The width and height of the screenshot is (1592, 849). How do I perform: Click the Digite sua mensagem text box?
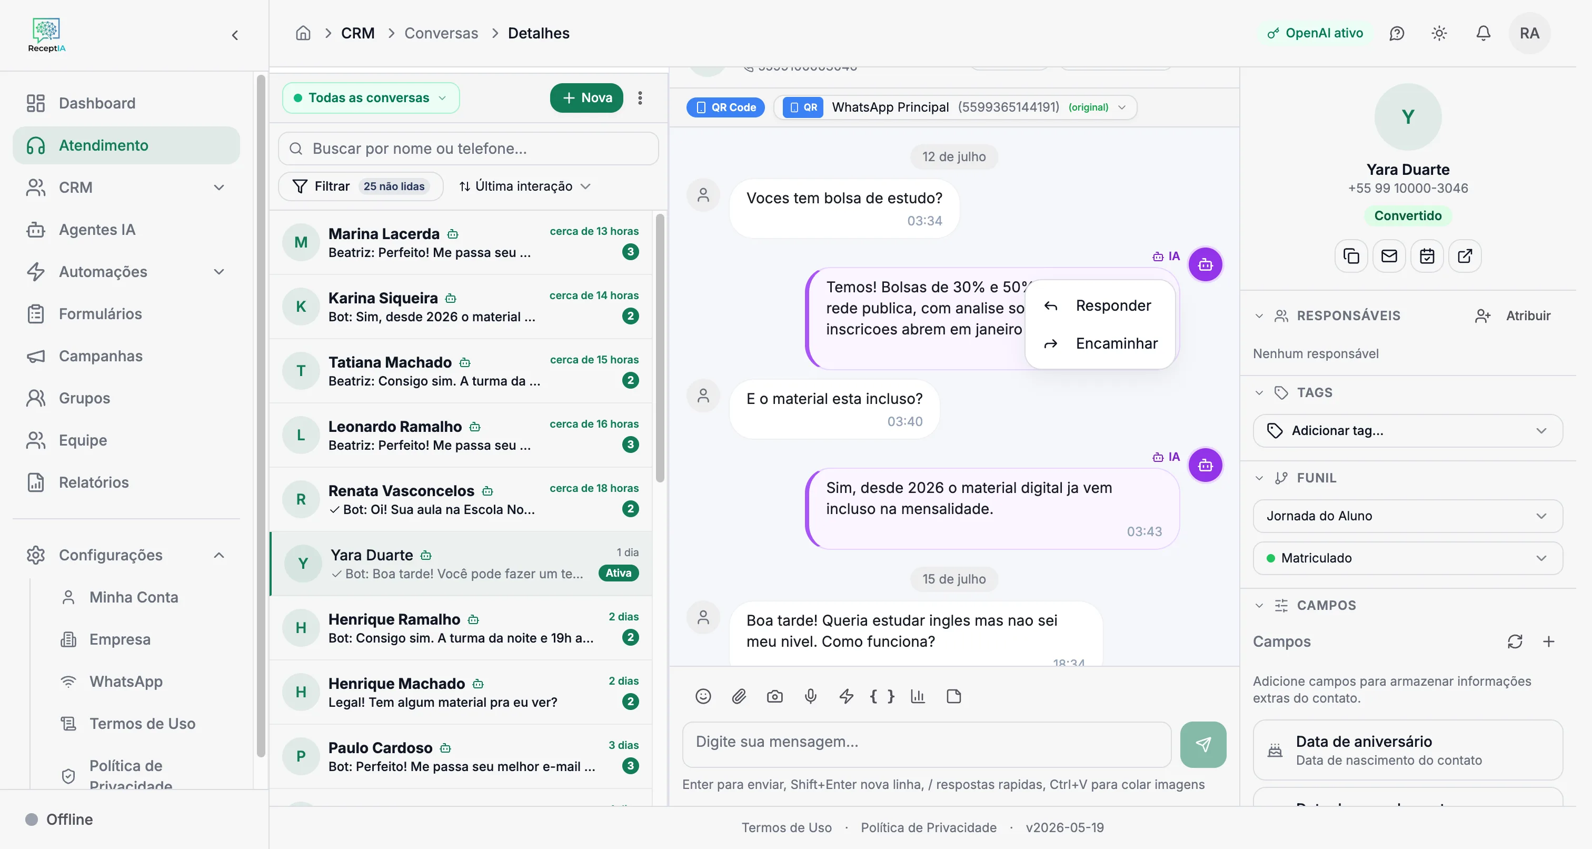pos(927,745)
